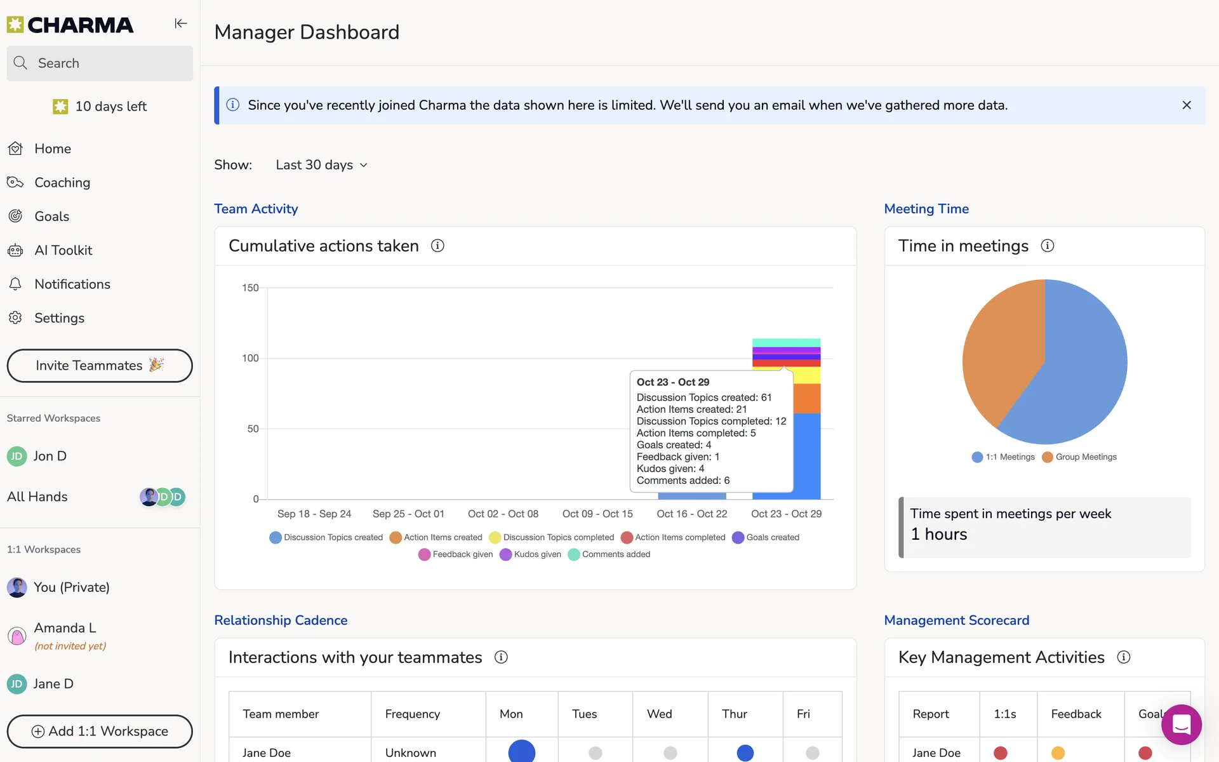Dismiss the limited data info banner
This screenshot has width=1219, height=762.
tap(1187, 105)
